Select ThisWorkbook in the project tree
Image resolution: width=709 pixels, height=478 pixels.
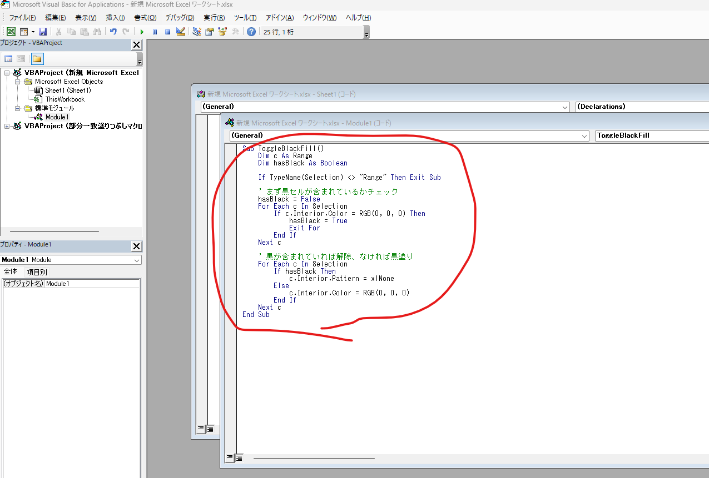tap(65, 99)
